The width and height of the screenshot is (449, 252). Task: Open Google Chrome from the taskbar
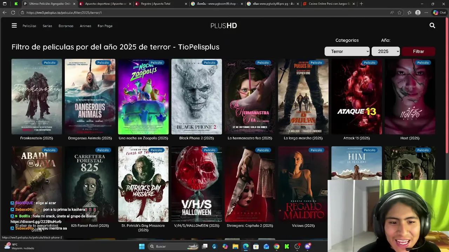point(276,246)
